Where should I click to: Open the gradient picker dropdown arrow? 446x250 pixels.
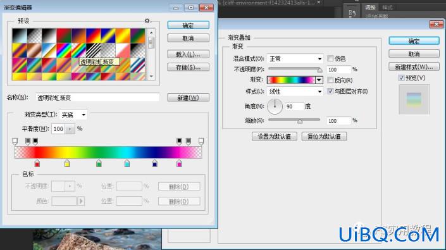coord(319,80)
